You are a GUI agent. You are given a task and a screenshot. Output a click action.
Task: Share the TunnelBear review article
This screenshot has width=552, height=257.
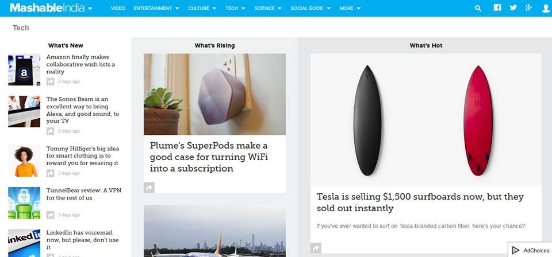(x=51, y=215)
